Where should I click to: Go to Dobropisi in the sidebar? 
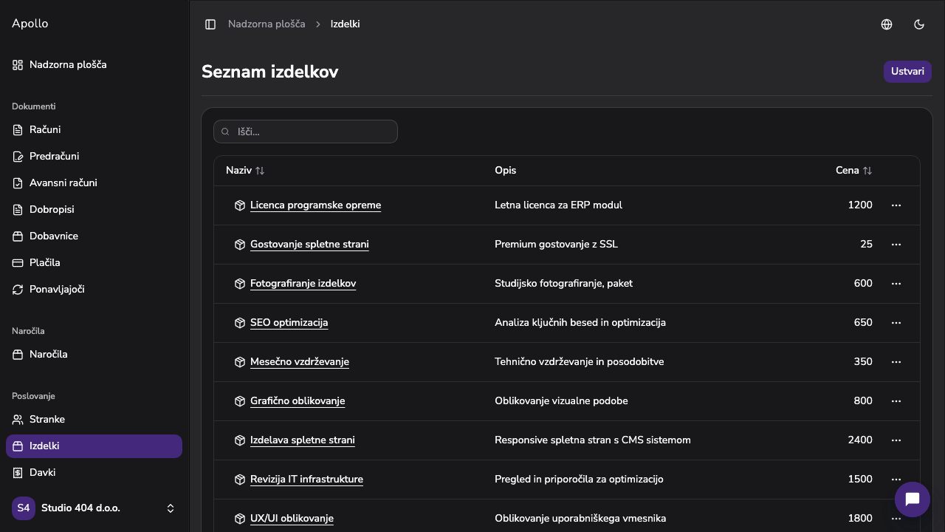click(x=94, y=210)
